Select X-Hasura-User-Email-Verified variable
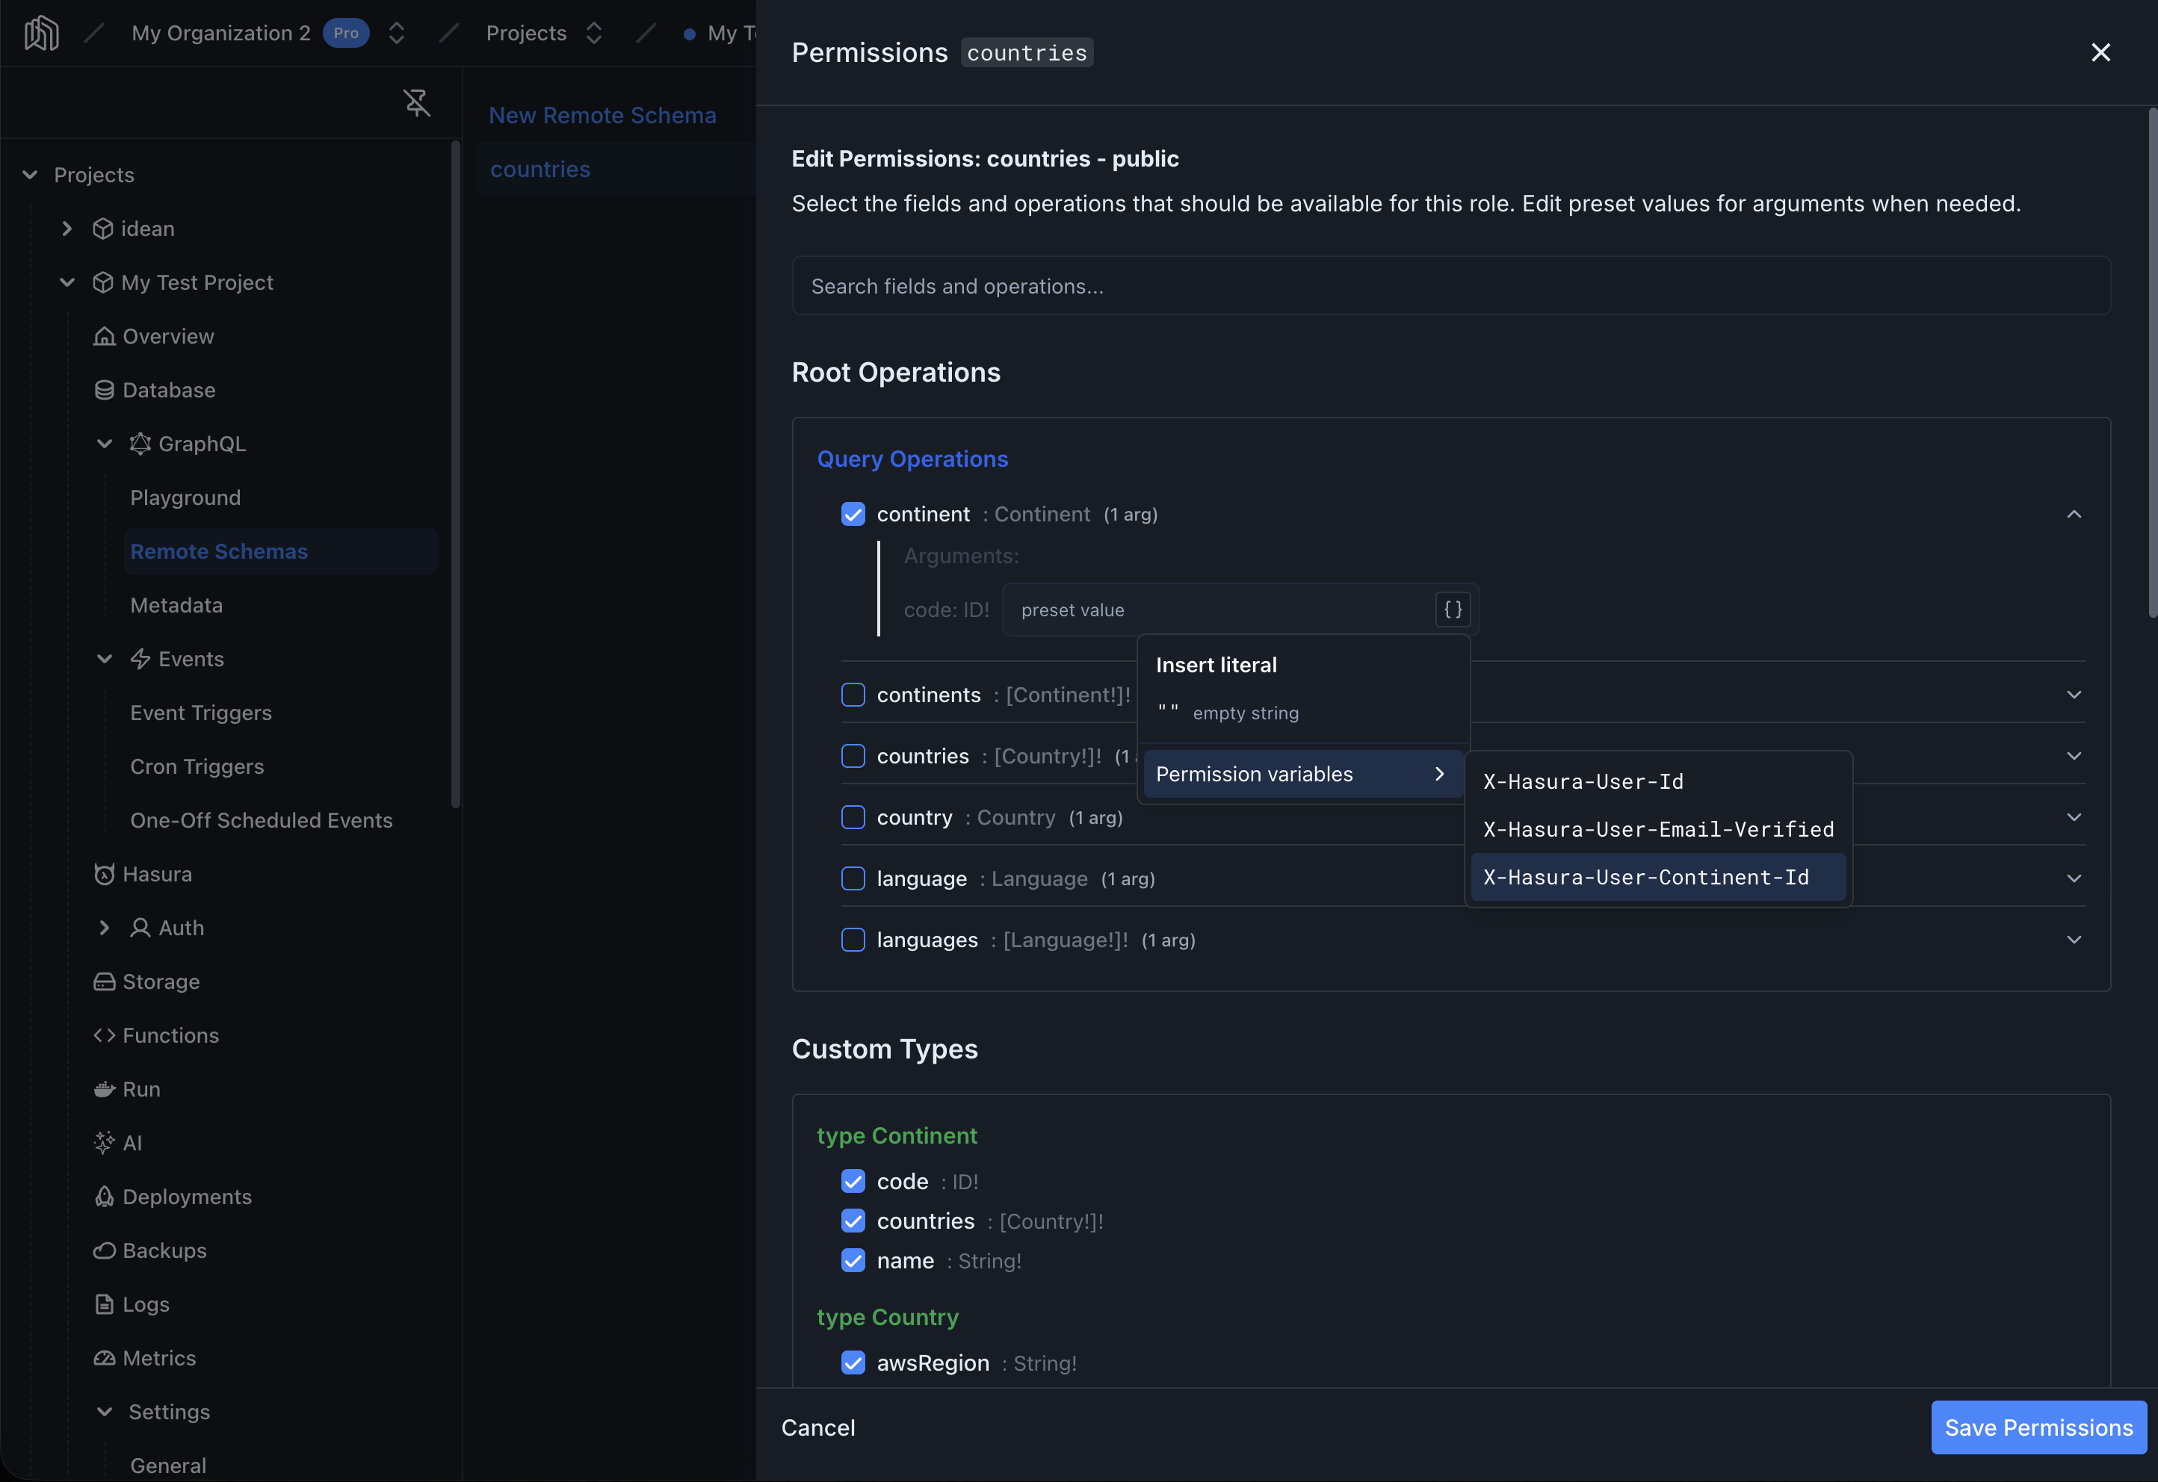Viewport: 2158px width, 1482px height. (1658, 829)
